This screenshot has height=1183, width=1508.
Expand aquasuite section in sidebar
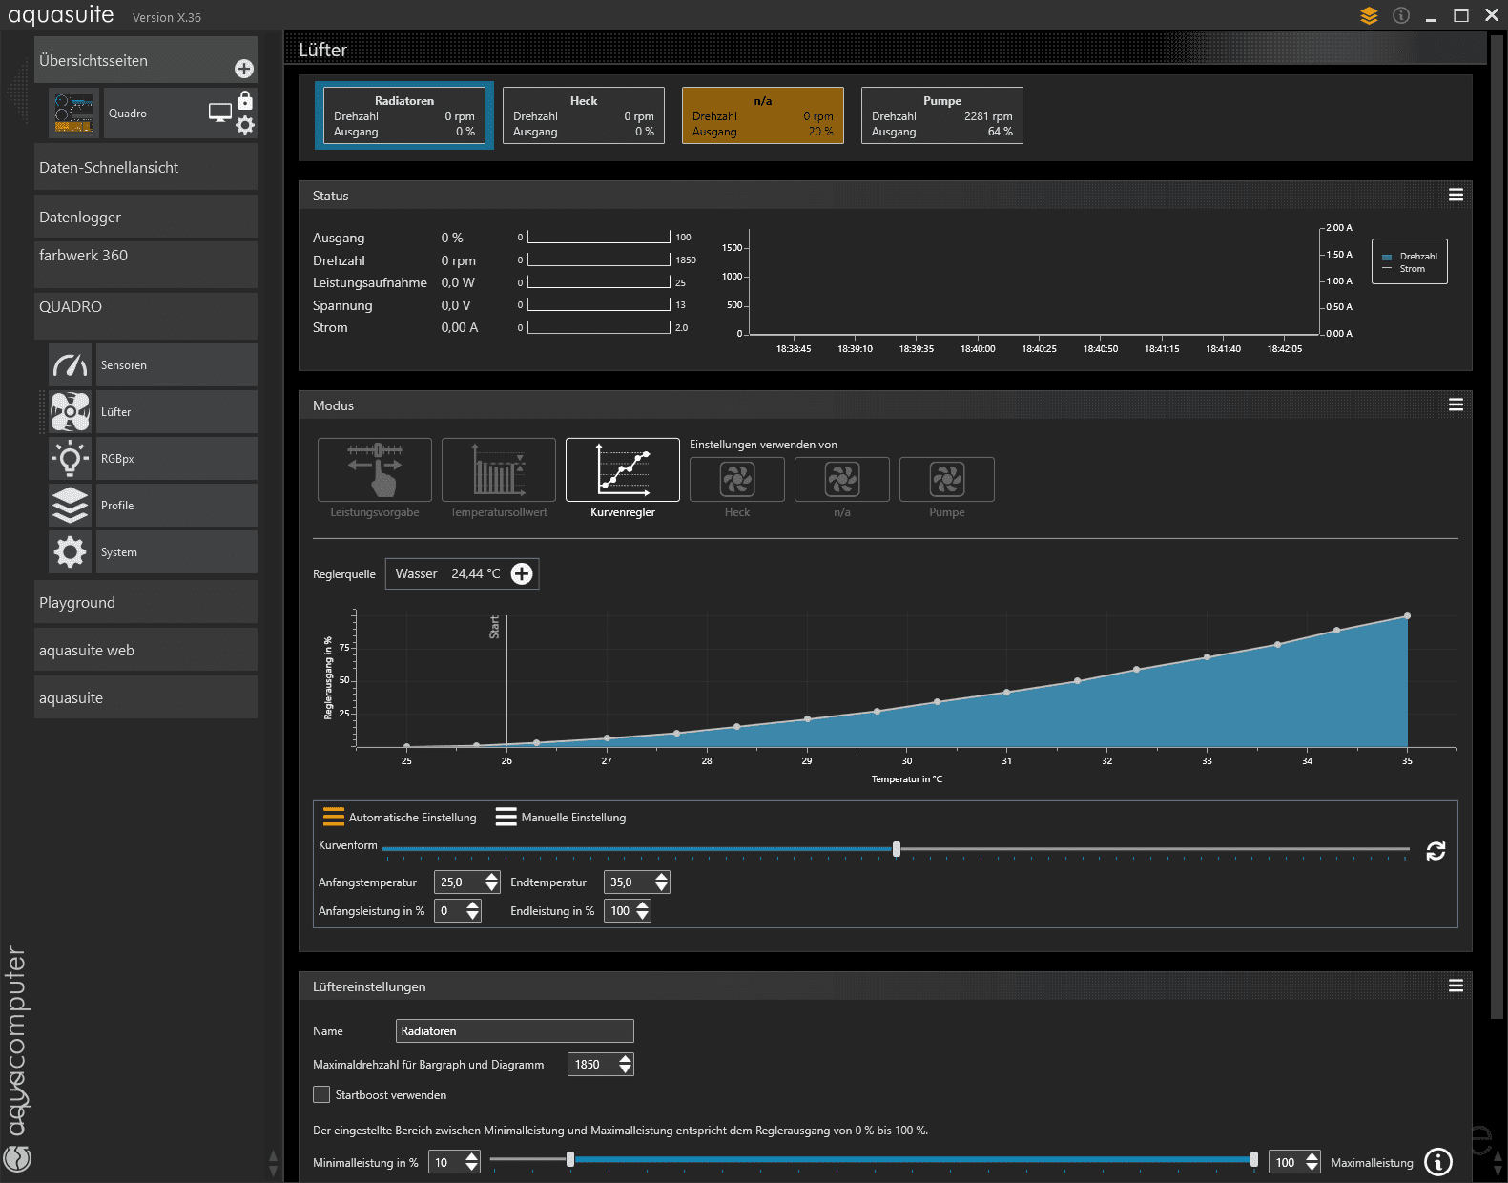click(x=146, y=697)
